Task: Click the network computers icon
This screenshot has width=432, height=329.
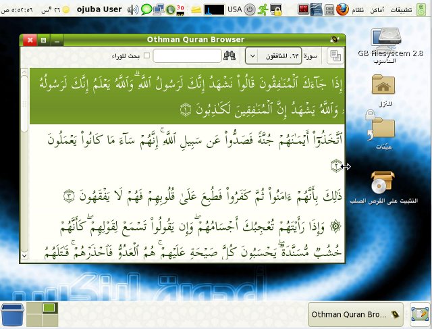Action: click(159, 9)
